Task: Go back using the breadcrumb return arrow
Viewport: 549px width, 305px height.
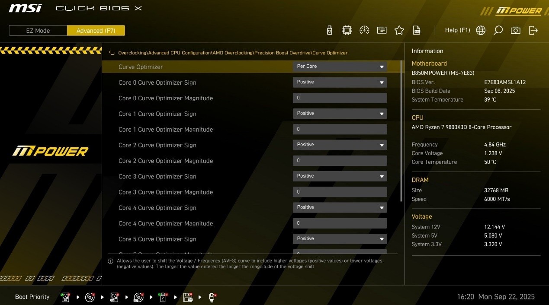Action: click(x=112, y=53)
